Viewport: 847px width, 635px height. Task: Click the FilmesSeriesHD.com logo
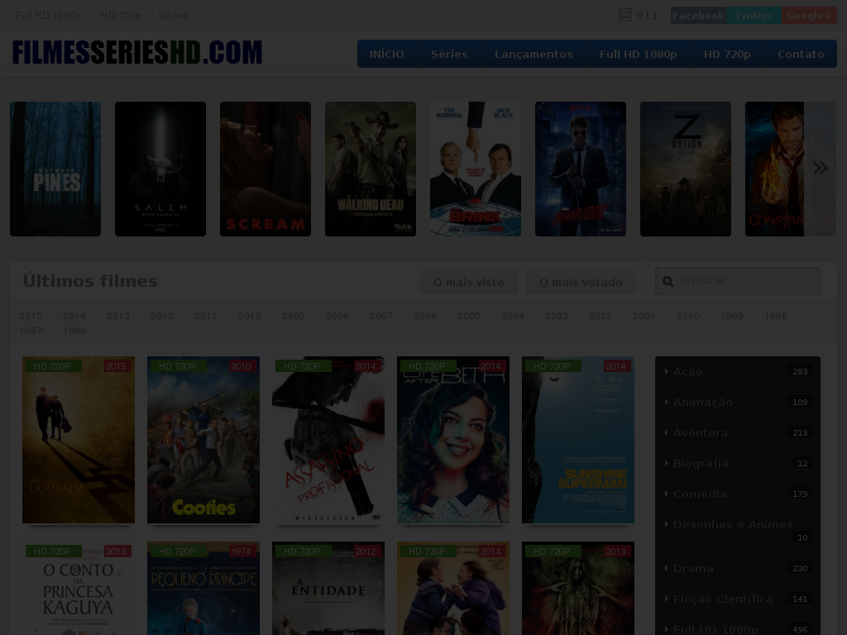coord(136,51)
